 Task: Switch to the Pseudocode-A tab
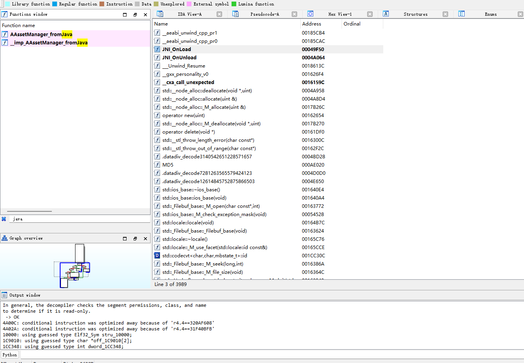click(x=265, y=14)
